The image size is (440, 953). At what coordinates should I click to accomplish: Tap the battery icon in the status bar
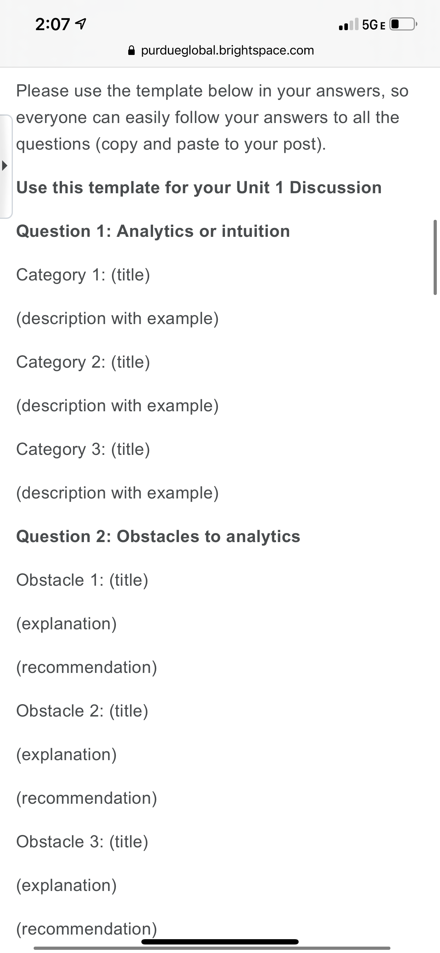pos(403,24)
